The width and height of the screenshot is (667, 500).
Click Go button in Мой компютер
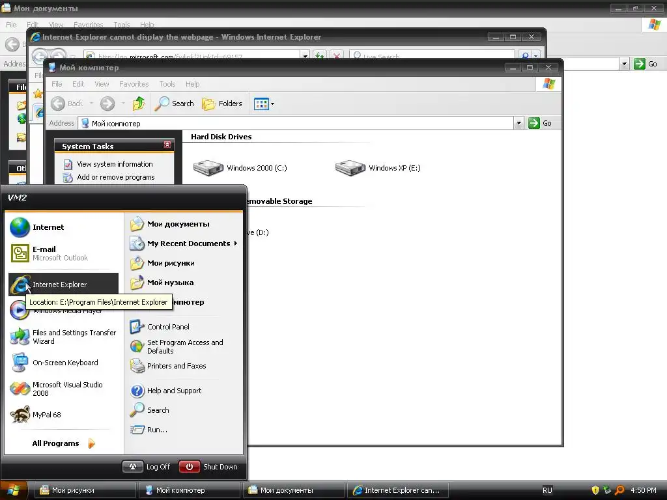540,123
